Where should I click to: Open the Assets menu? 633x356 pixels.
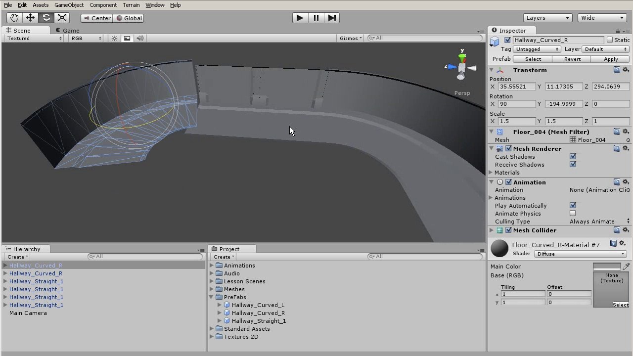click(41, 5)
